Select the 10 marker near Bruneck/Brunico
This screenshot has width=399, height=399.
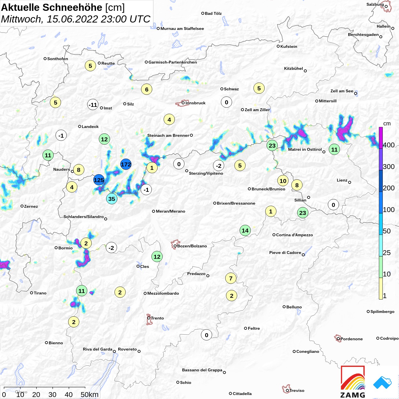pos(283,181)
